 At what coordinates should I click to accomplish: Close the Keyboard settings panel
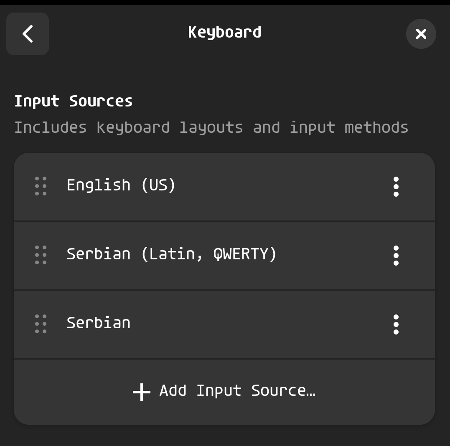[x=421, y=34]
